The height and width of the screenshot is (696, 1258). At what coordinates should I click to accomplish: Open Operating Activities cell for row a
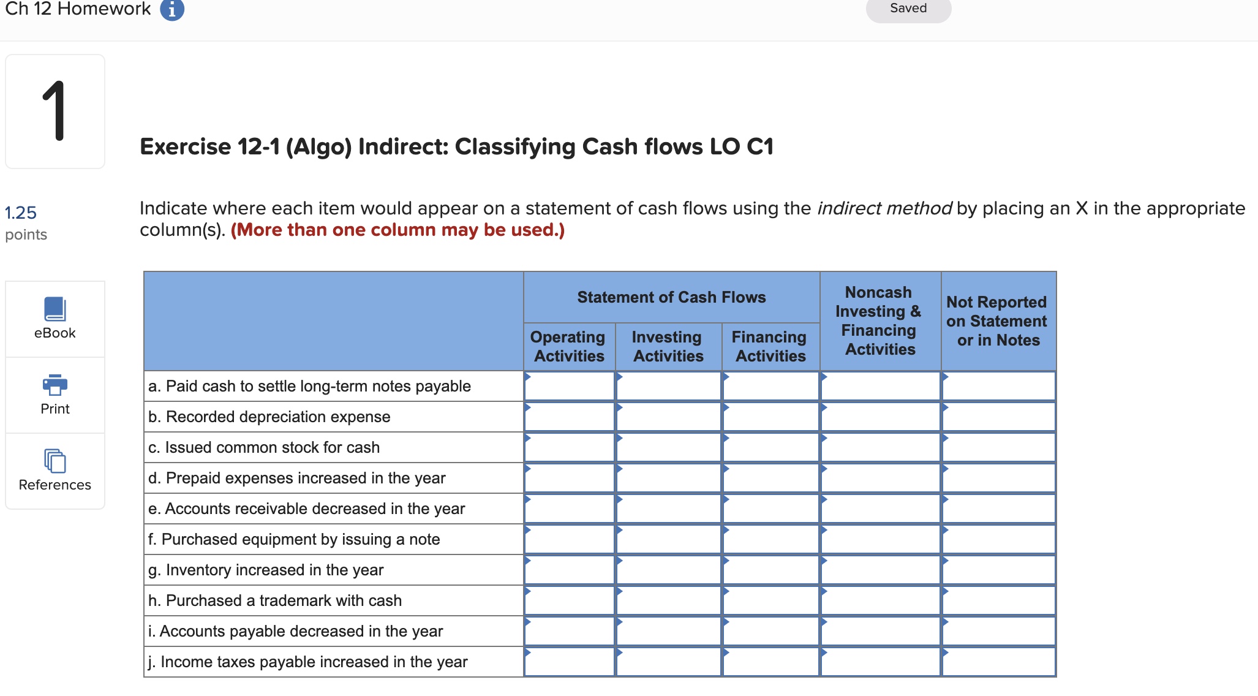570,387
